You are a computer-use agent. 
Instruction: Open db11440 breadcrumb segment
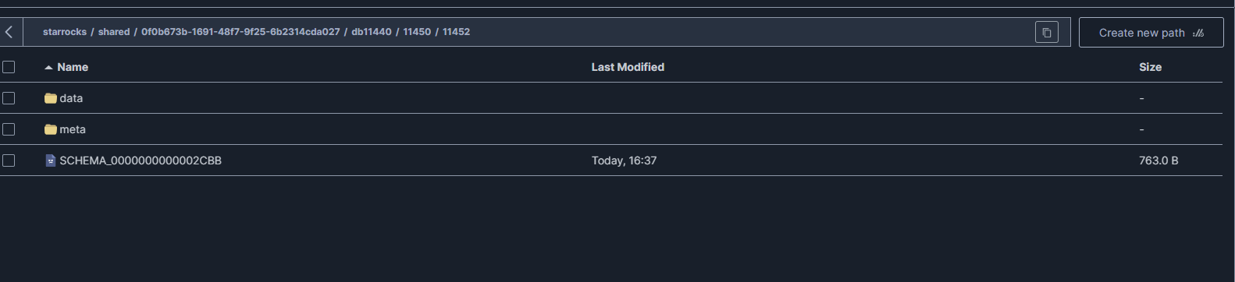(372, 32)
